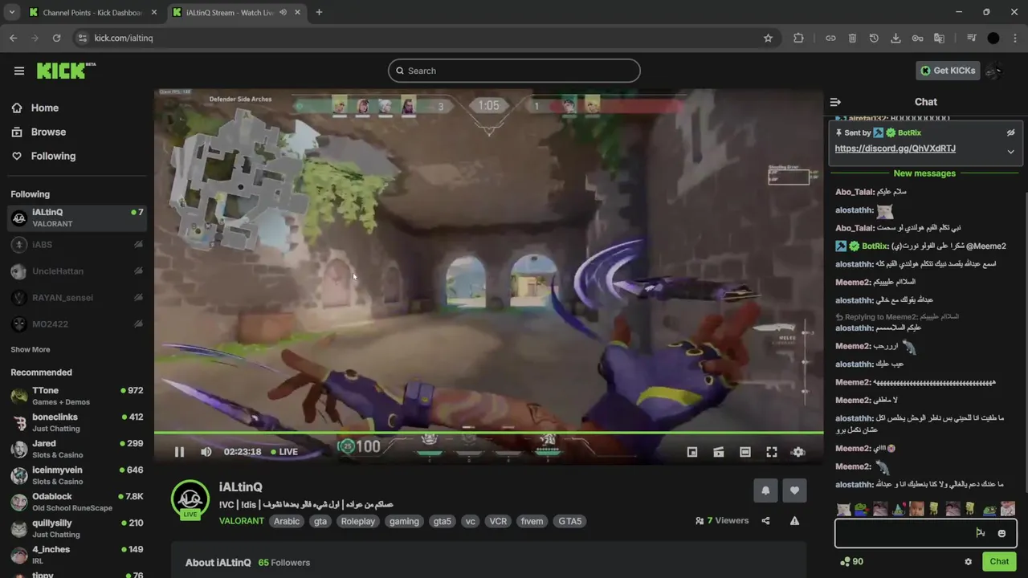Open mini player picture-in-picture icon
The width and height of the screenshot is (1028, 578).
pos(692,452)
